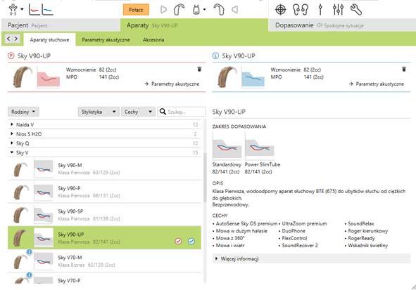
Task: Click the blue L left-side indicator
Action: [215, 56]
